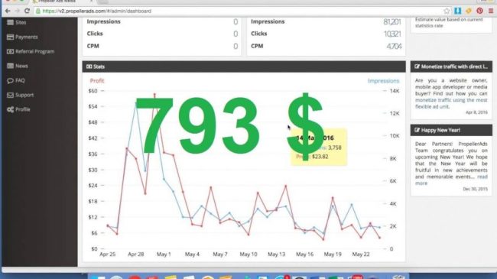Open the Profile settings
The height and width of the screenshot is (279, 497).
coord(18,109)
